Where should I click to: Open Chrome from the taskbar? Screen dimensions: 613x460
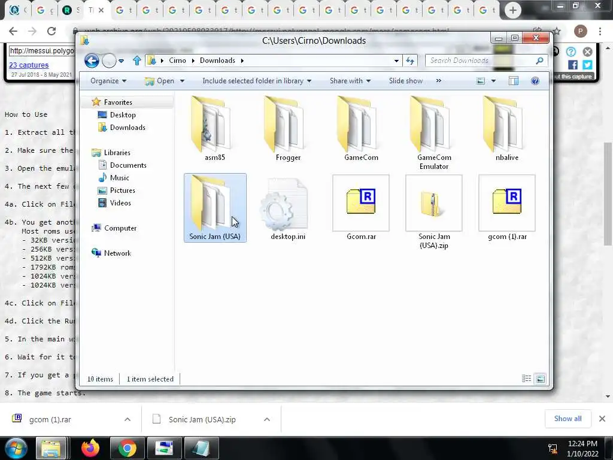[127, 448]
